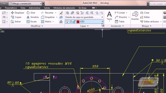The width and height of the screenshot is (166, 93).
Task: Select the Girar rotate tool
Action: pos(31,13)
